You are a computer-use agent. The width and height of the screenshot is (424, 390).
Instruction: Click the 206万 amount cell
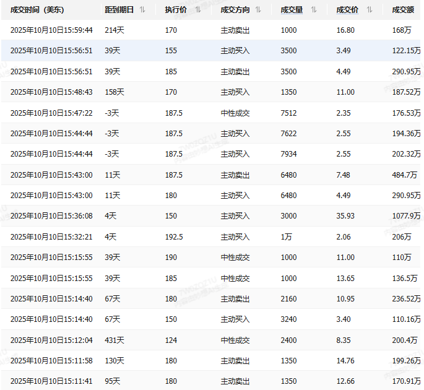point(402,236)
